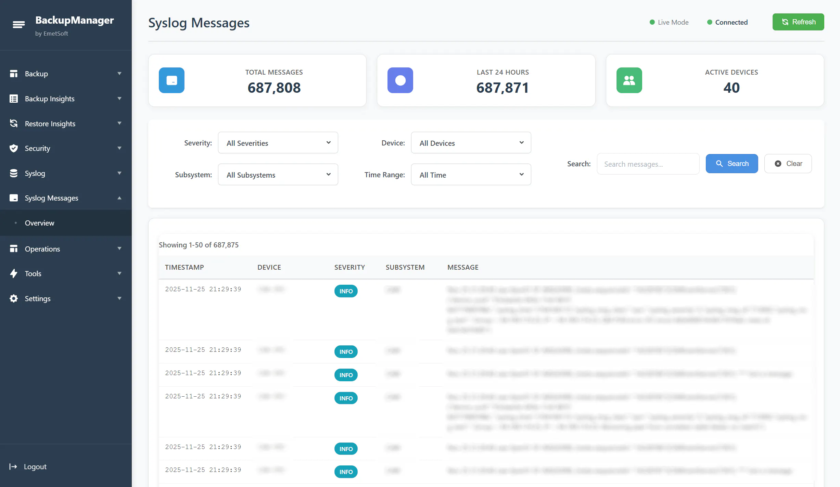Click the Logout arrow icon
The height and width of the screenshot is (487, 840).
coord(13,466)
